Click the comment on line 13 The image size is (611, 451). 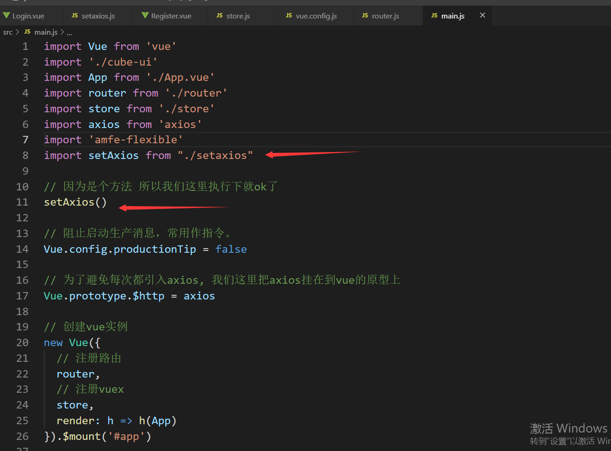(138, 233)
